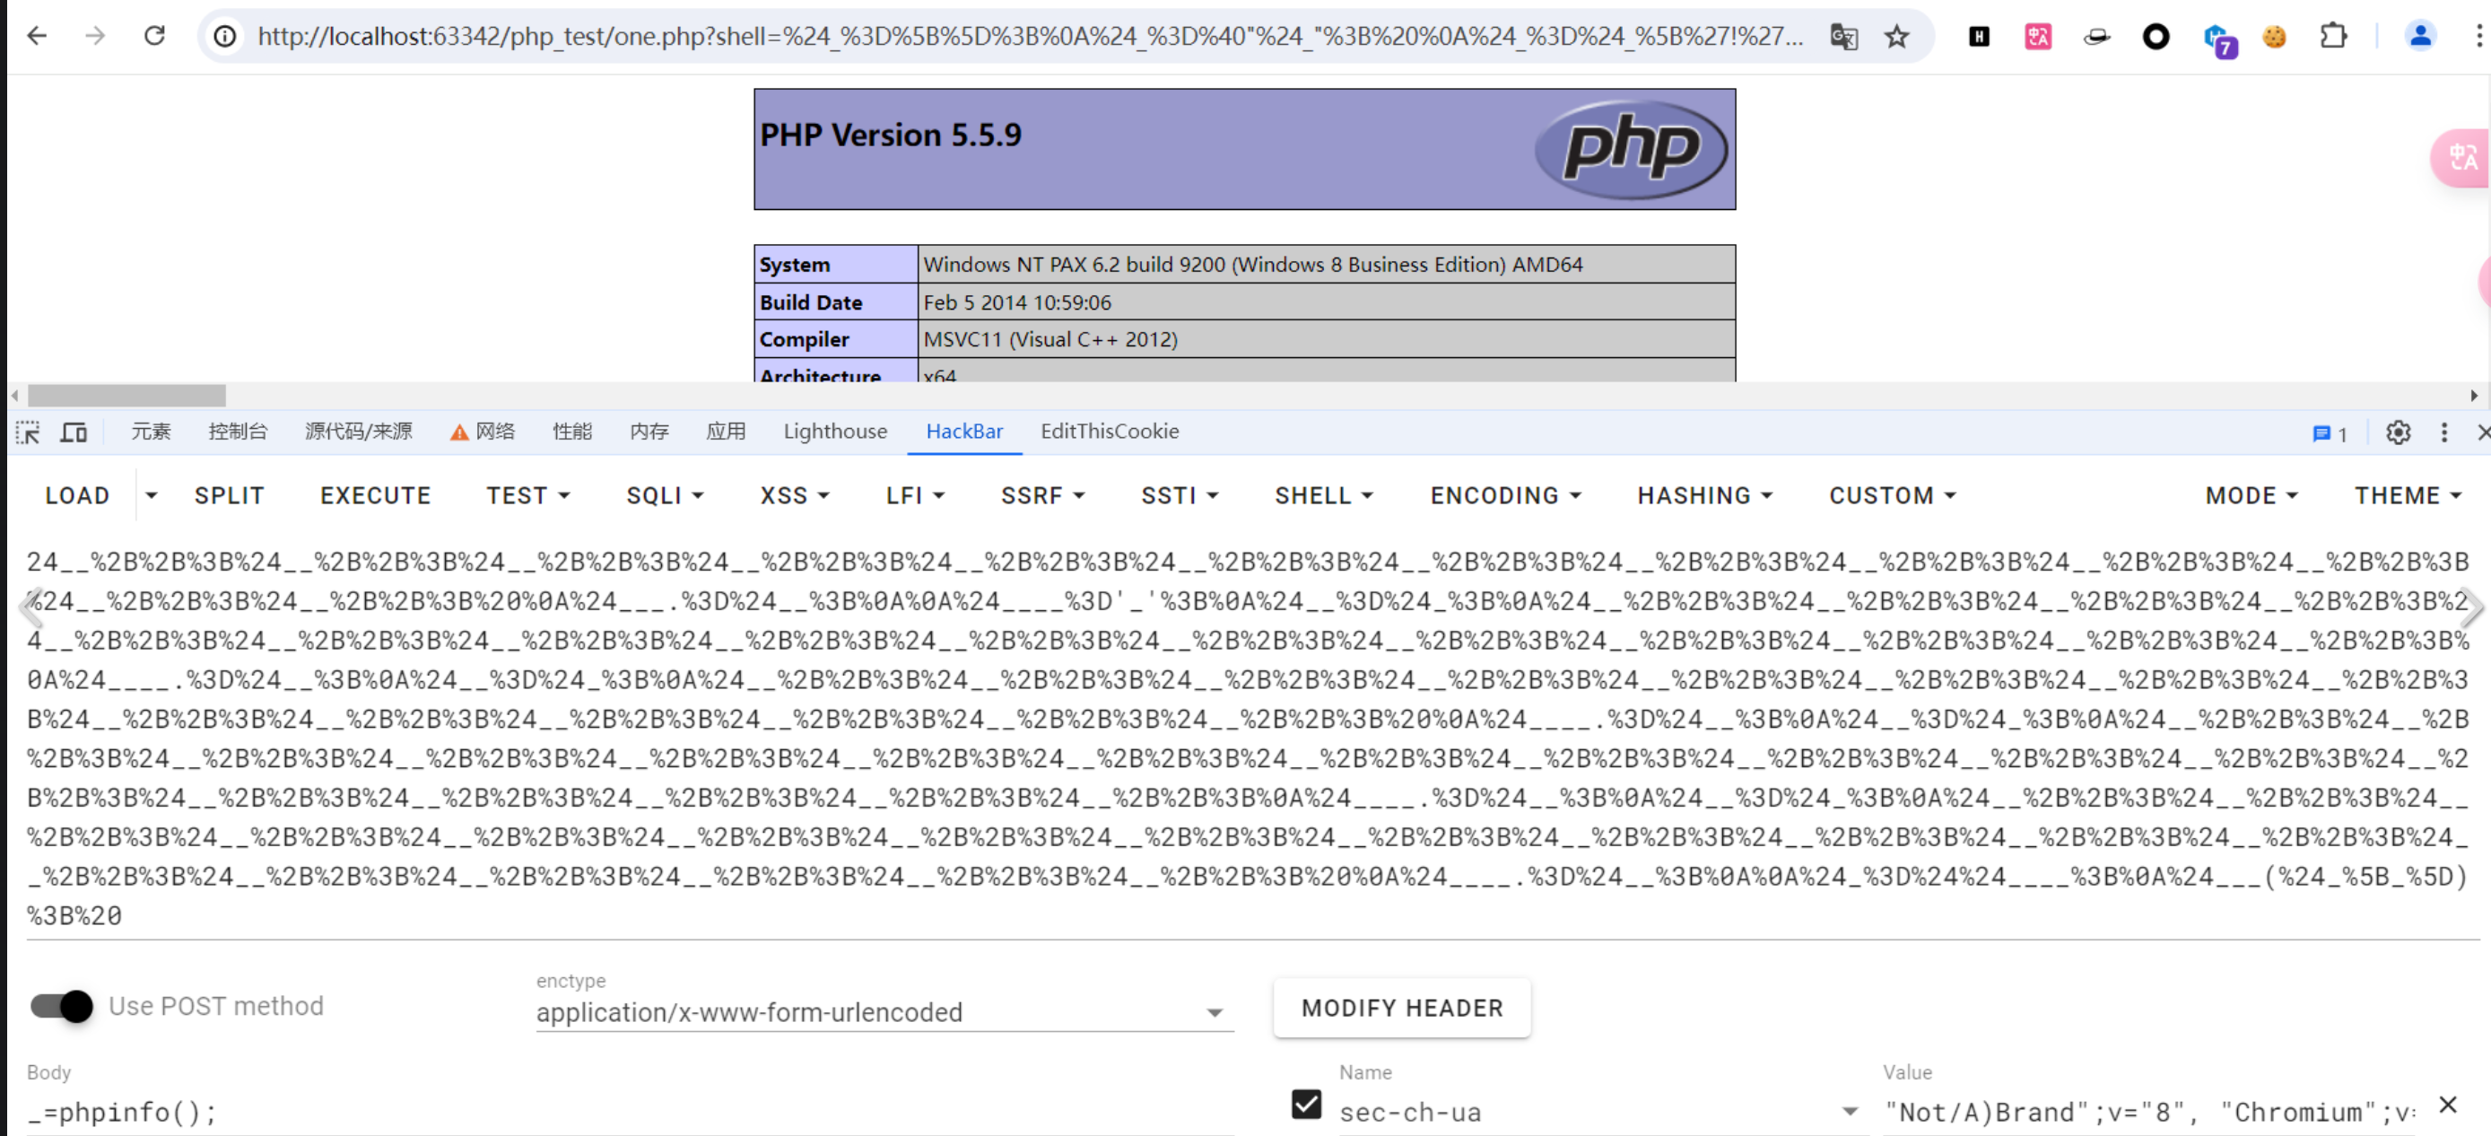2491x1136 pixels.
Task: Open DevTools more options menu
Action: click(x=2443, y=433)
